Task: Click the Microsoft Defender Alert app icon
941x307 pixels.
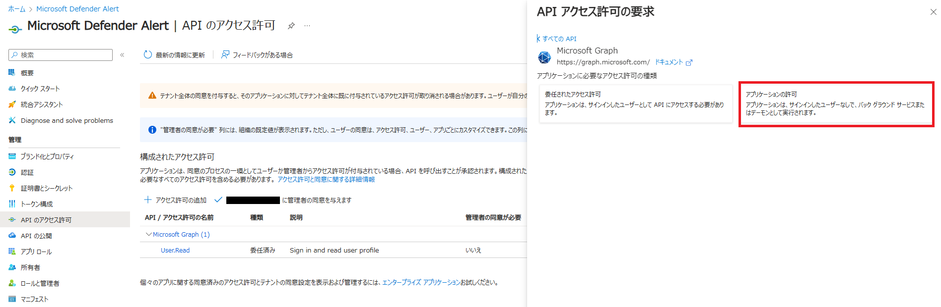Action: tap(15, 30)
